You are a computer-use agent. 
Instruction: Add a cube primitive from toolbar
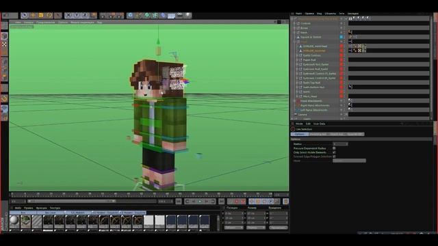[130, 15]
